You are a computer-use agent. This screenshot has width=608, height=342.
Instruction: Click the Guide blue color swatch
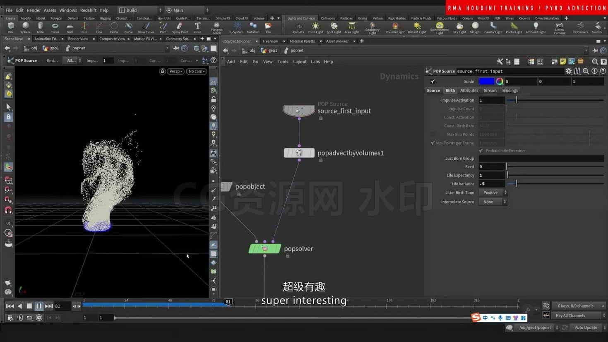click(x=486, y=82)
